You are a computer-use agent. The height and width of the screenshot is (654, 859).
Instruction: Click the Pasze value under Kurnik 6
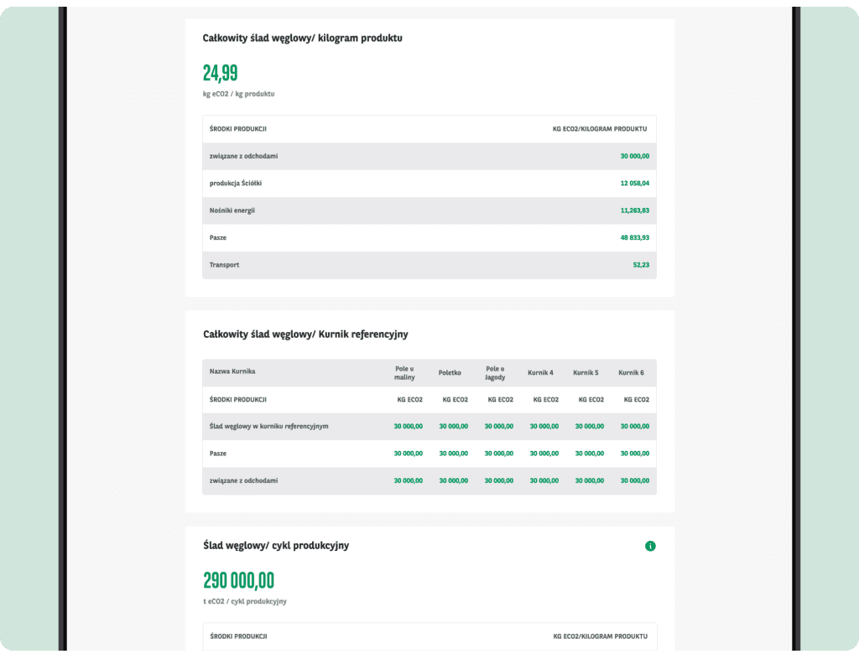(x=634, y=454)
